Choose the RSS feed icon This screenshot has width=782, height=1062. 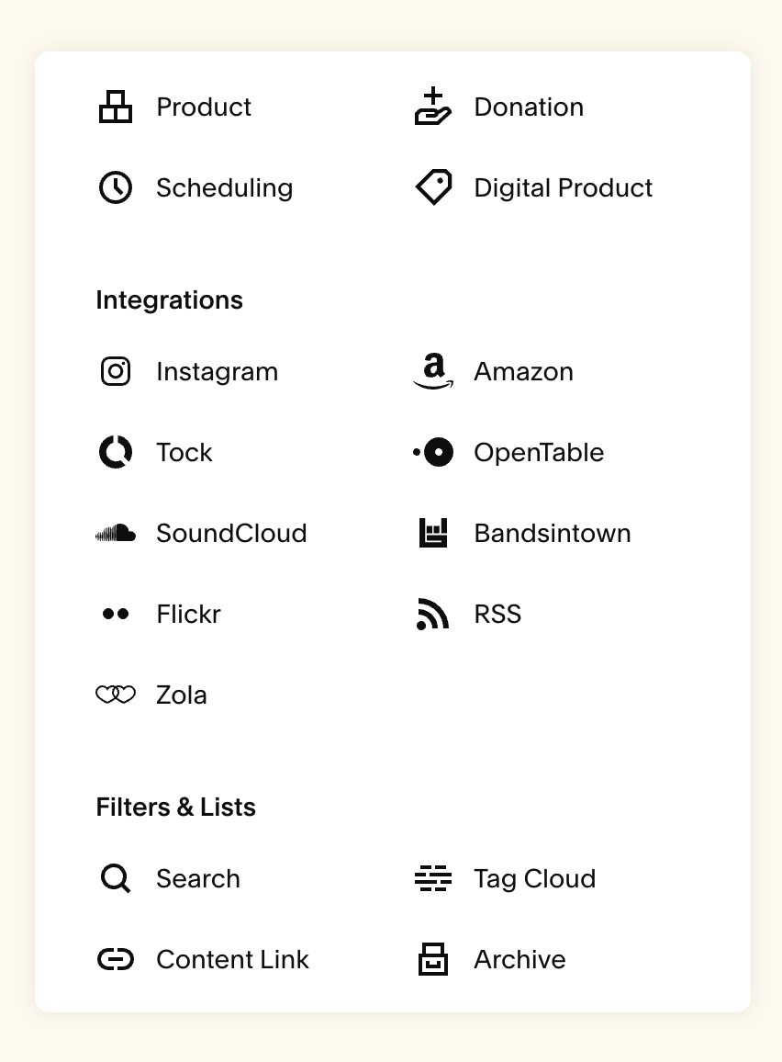433,614
